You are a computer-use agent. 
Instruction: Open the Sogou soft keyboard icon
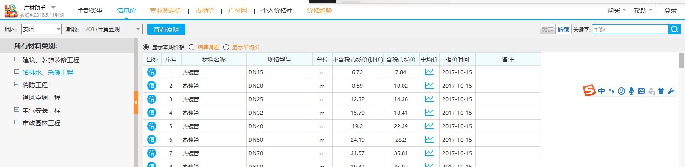641,91
